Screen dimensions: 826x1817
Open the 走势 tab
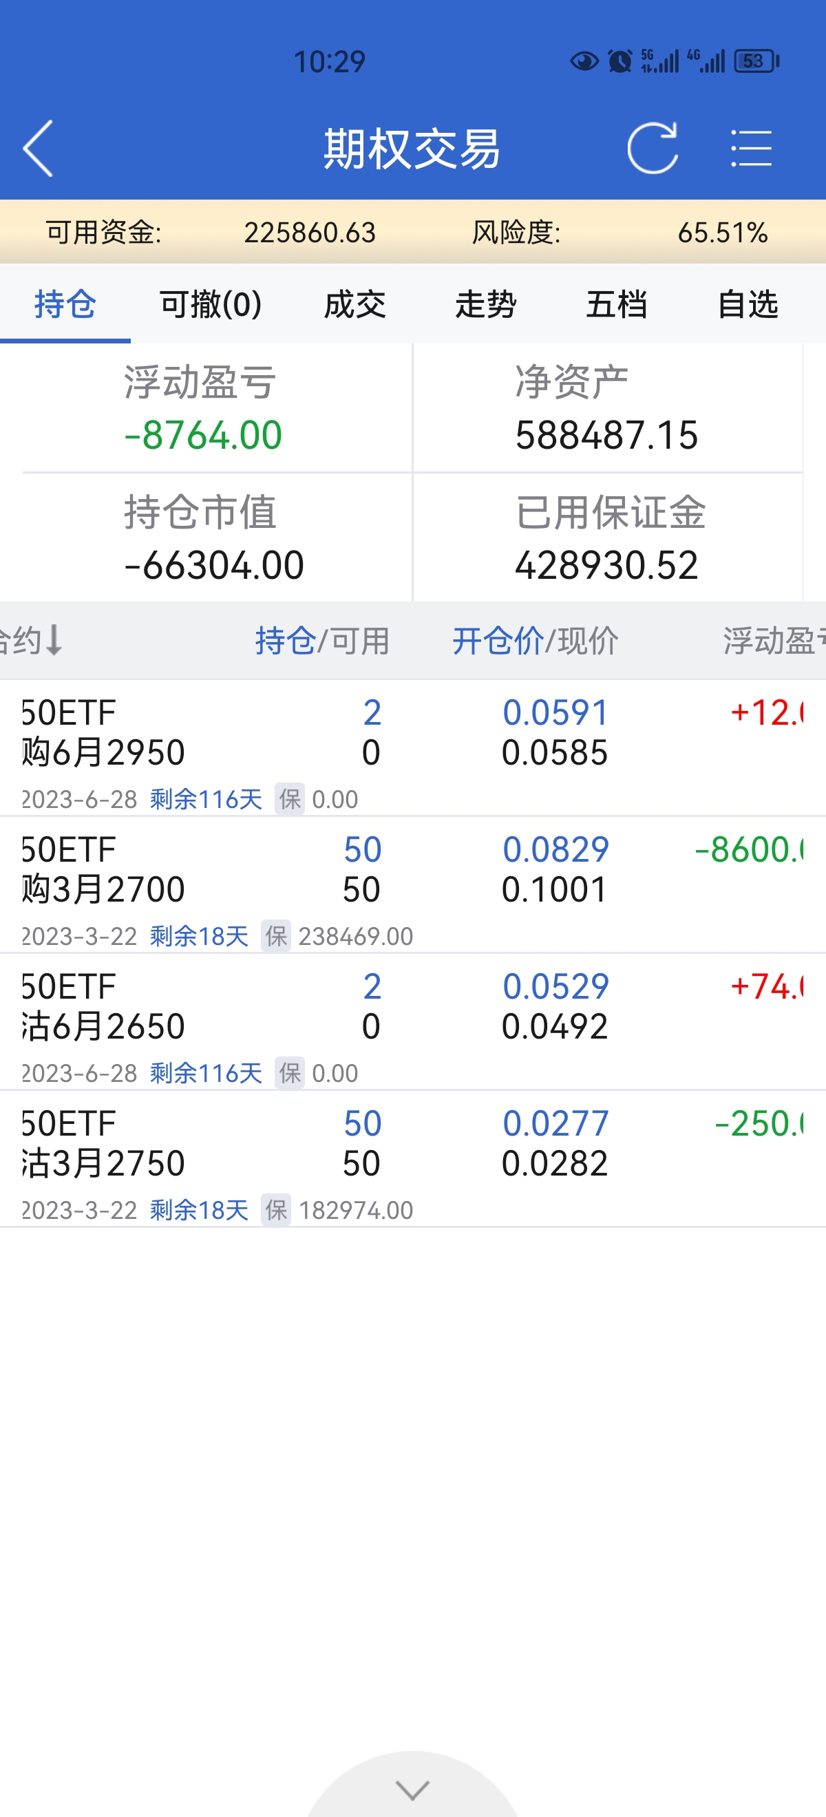tap(486, 305)
